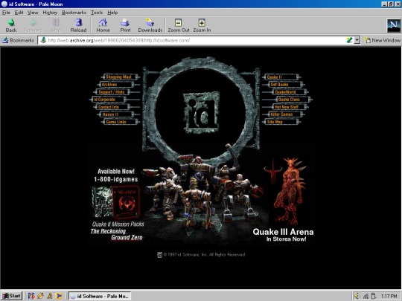Click the tray icon beside the clock
The image size is (402, 301).
pyautogui.click(x=374, y=296)
